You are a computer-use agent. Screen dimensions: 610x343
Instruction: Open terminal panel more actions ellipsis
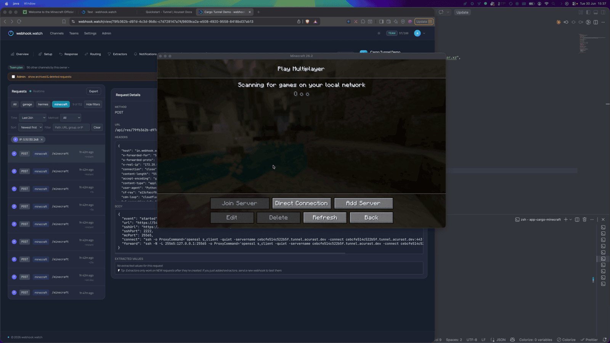point(592,220)
